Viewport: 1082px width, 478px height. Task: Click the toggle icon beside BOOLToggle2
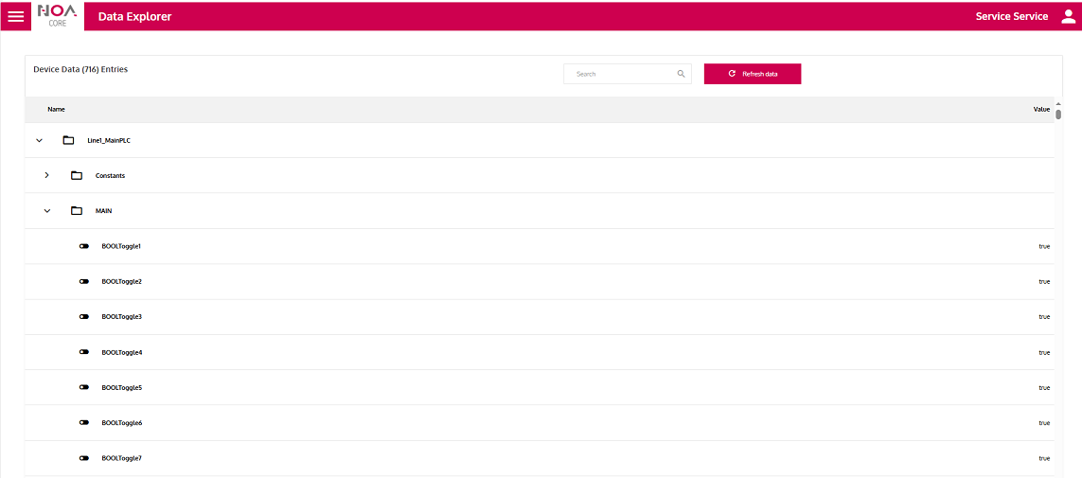point(84,281)
